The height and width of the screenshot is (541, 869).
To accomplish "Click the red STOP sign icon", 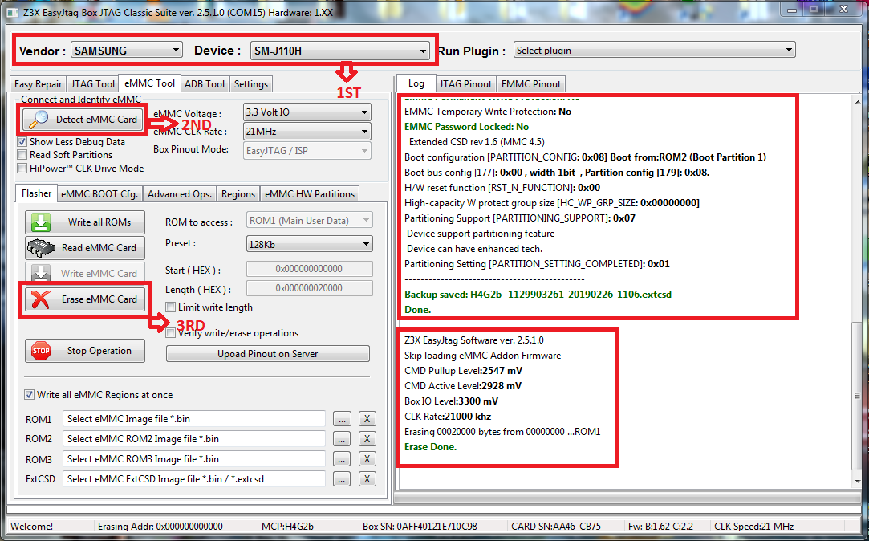I will (41, 351).
